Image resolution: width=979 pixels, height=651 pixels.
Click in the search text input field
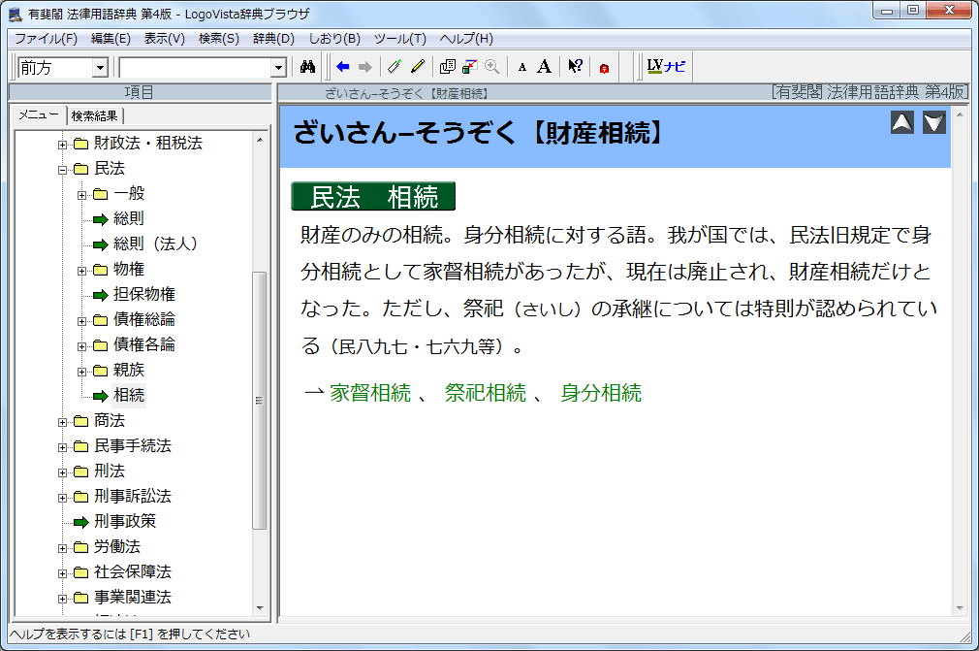pyautogui.click(x=194, y=68)
